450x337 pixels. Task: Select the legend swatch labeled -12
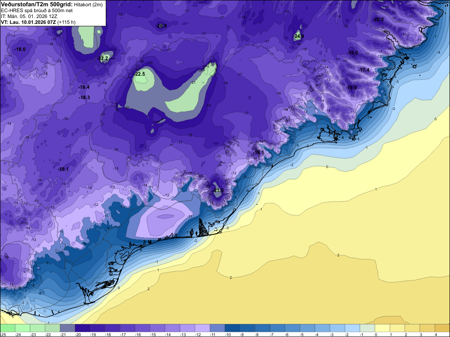click(202, 328)
